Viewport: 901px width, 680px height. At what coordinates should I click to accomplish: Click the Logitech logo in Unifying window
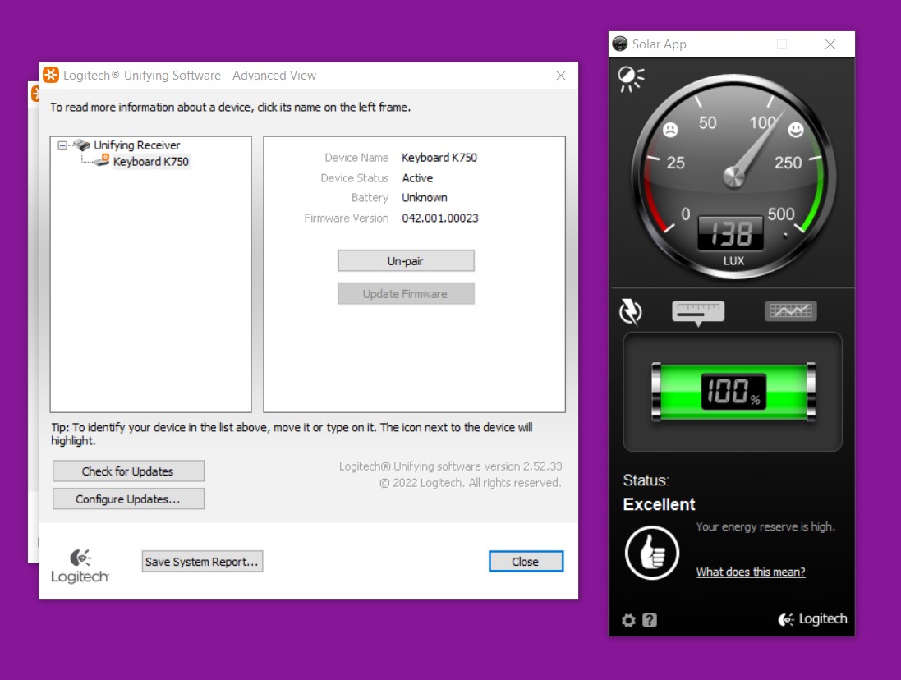80,566
